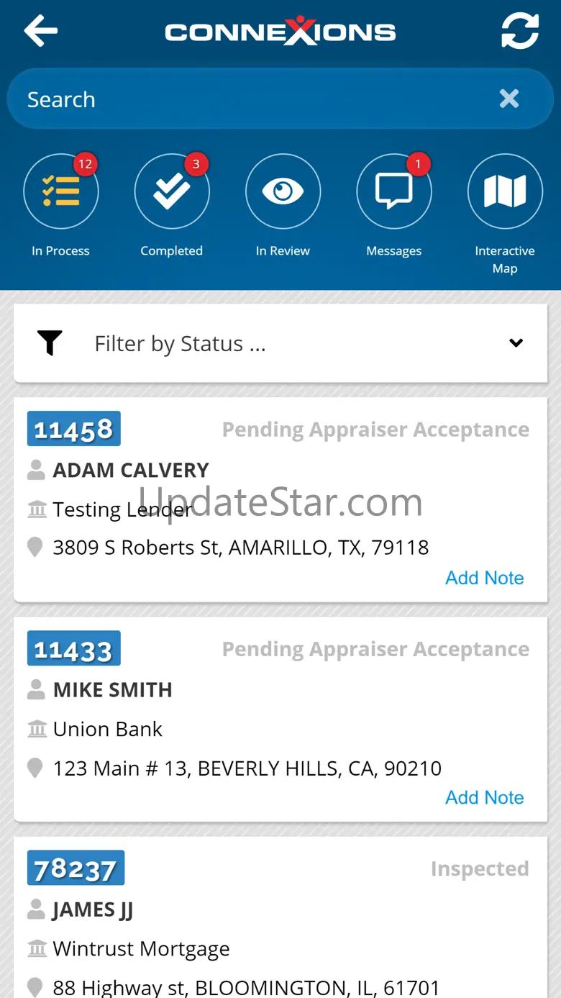Open the Messages chat bubble icon
The image size is (561, 998).
pos(394,191)
